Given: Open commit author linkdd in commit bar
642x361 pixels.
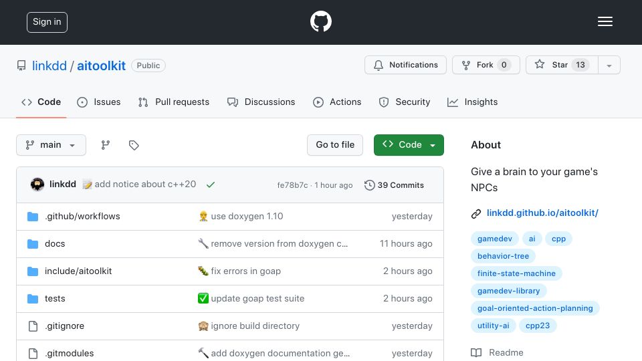Looking at the screenshot, I should [63, 185].
